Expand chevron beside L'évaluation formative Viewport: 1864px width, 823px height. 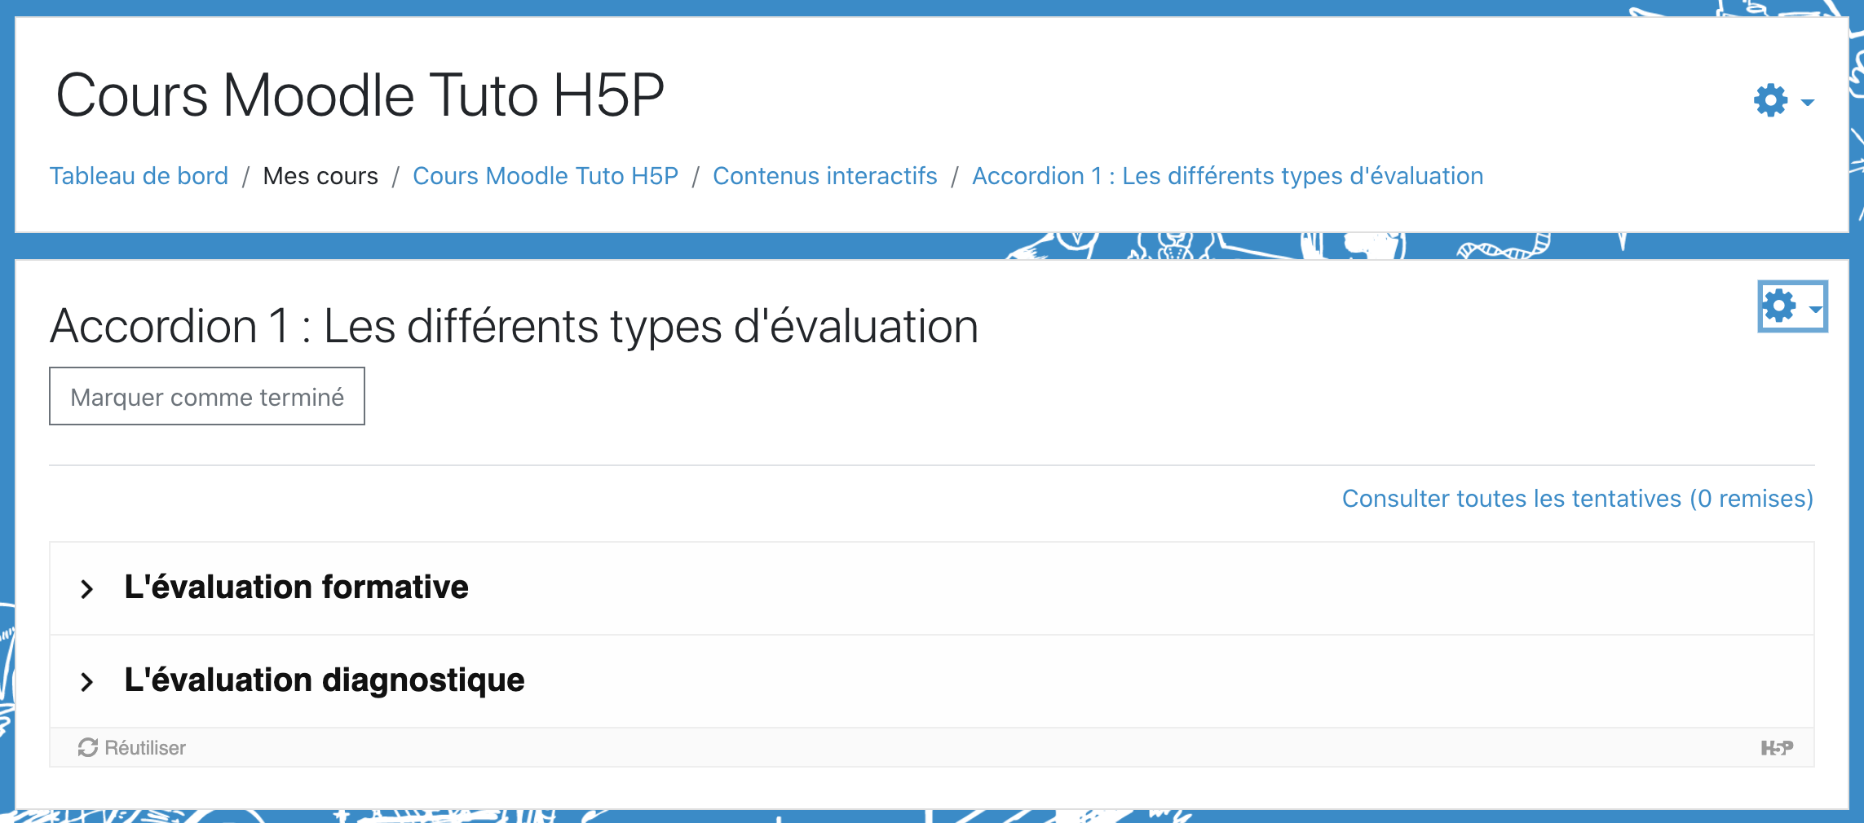[87, 589]
